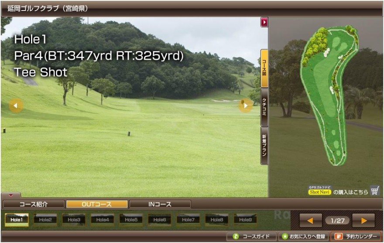384x243 pixels.
Task: Select the INコース tab
Action: pyautogui.click(x=160, y=204)
